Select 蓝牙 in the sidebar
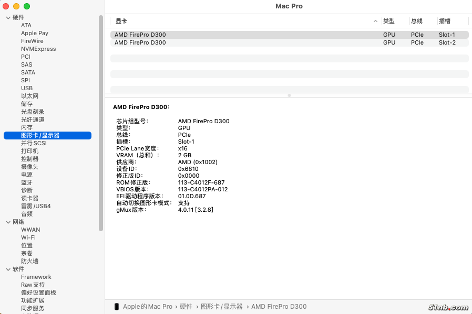This screenshot has width=472, height=314. [x=27, y=182]
